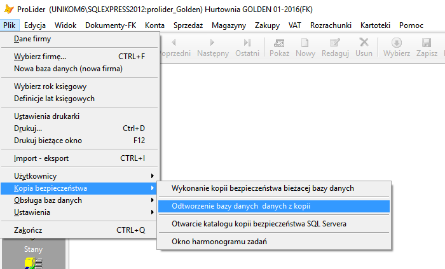Screen dimensions: 445x269
Task: Click the Wybierz toolbar icon
Action: pos(397,43)
